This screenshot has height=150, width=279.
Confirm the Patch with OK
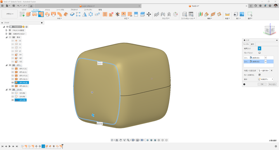[x=262, y=84]
